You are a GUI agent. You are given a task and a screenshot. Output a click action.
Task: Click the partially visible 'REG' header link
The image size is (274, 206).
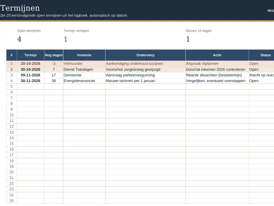[x=271, y=11]
